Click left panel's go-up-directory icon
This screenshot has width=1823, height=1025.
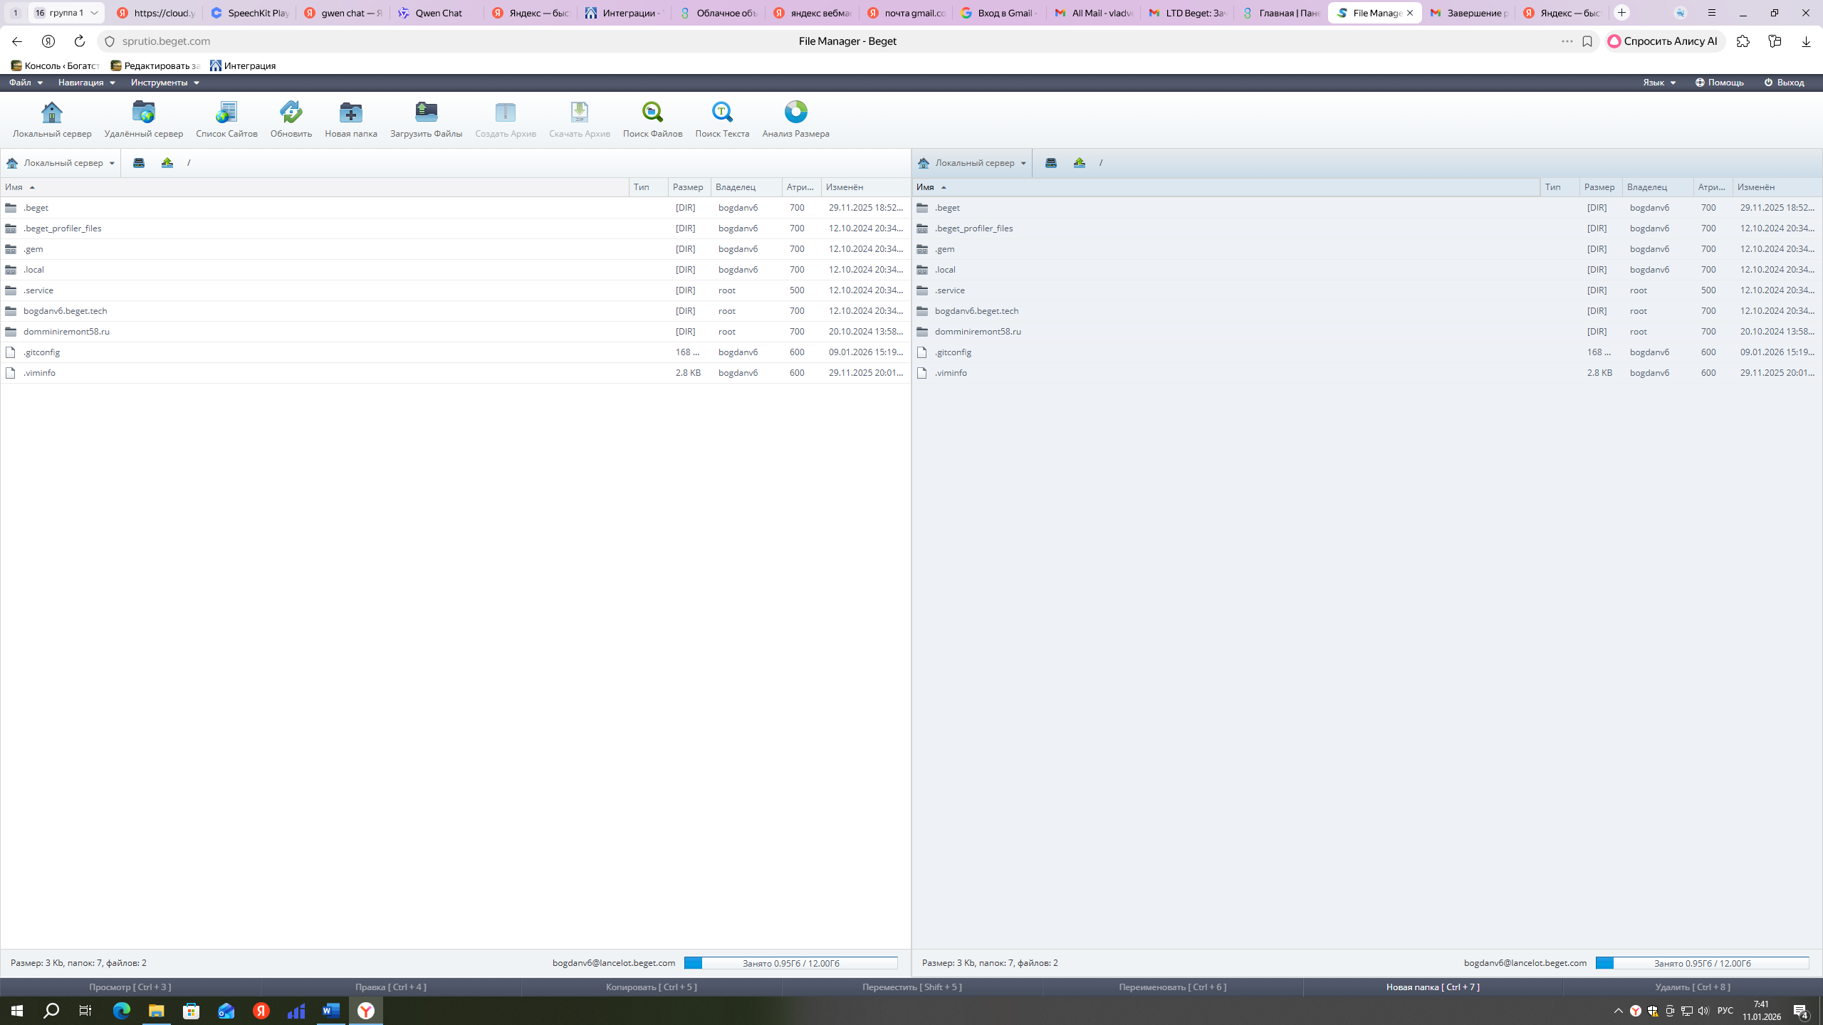click(x=167, y=163)
